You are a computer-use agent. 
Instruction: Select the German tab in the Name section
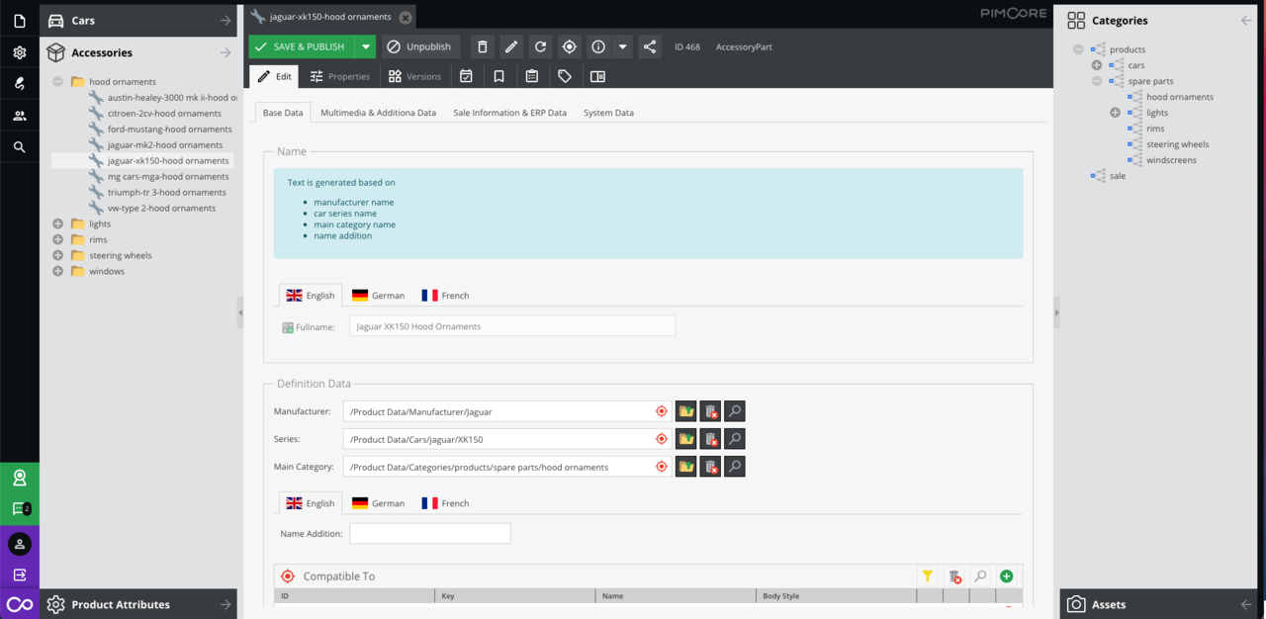[378, 296]
